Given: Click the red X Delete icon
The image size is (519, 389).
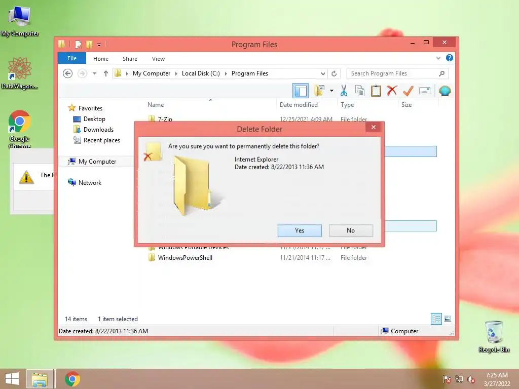Looking at the screenshot, I should pyautogui.click(x=392, y=90).
